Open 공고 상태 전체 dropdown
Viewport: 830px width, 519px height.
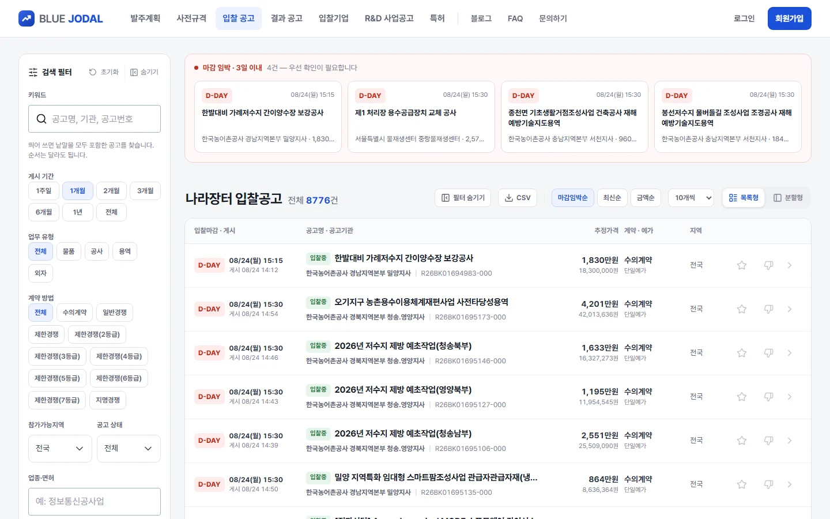129,449
